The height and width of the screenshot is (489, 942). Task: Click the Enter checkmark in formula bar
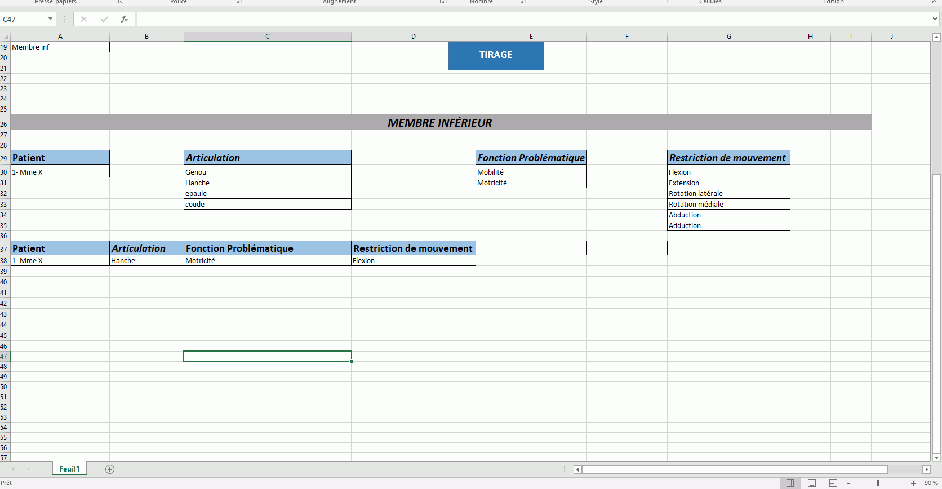click(104, 19)
